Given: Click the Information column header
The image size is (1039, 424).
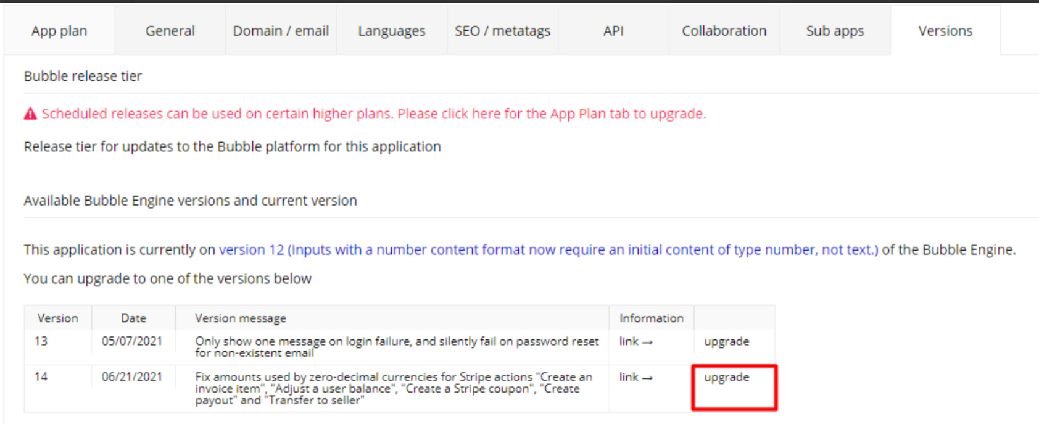Looking at the screenshot, I should point(652,318).
